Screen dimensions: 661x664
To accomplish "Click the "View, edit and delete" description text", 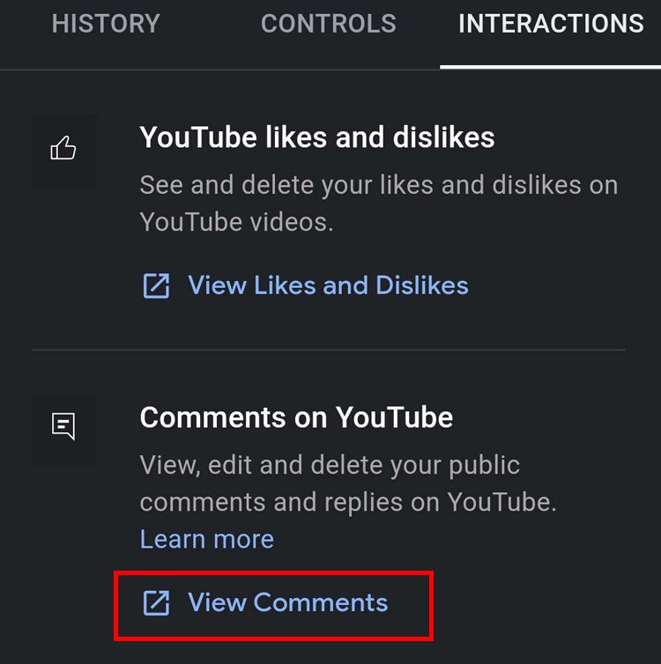I will click(330, 465).
